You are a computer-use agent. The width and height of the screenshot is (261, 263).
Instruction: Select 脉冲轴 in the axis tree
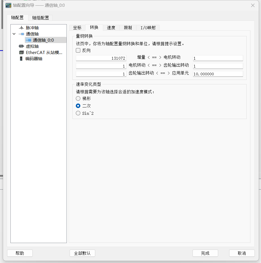(x=32, y=28)
